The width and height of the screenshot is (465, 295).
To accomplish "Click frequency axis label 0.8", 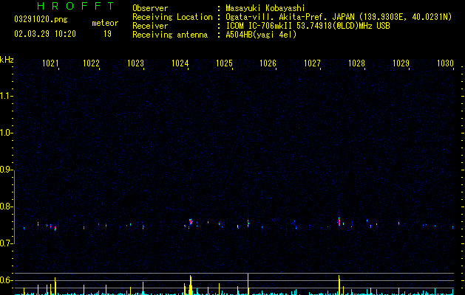I will coord(6,206).
